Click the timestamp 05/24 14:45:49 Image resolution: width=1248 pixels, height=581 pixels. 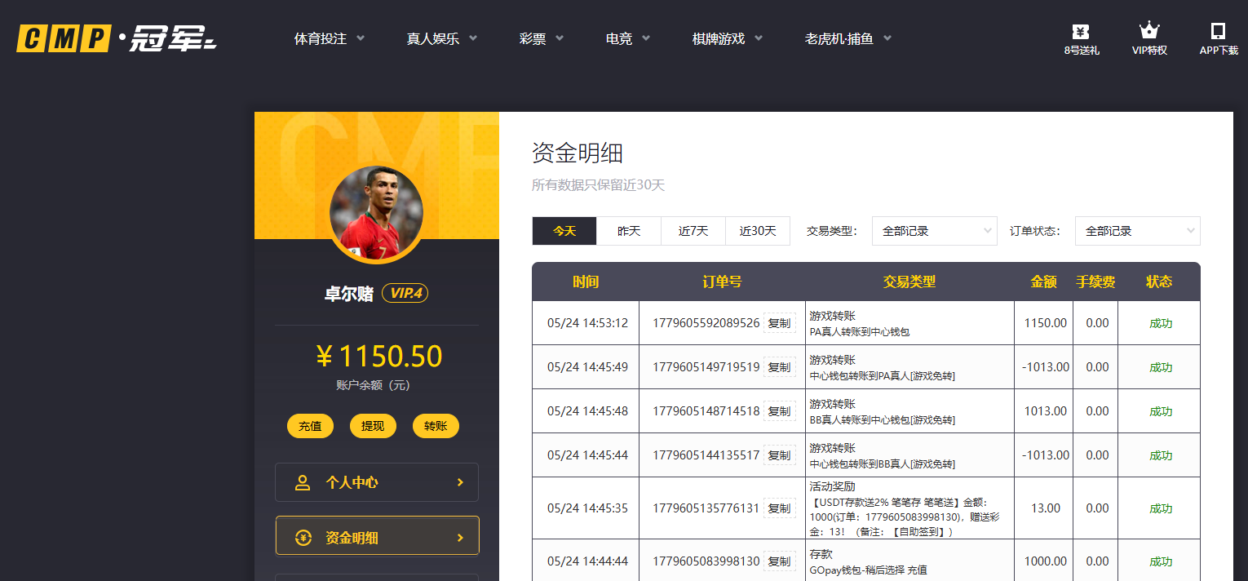coord(587,367)
